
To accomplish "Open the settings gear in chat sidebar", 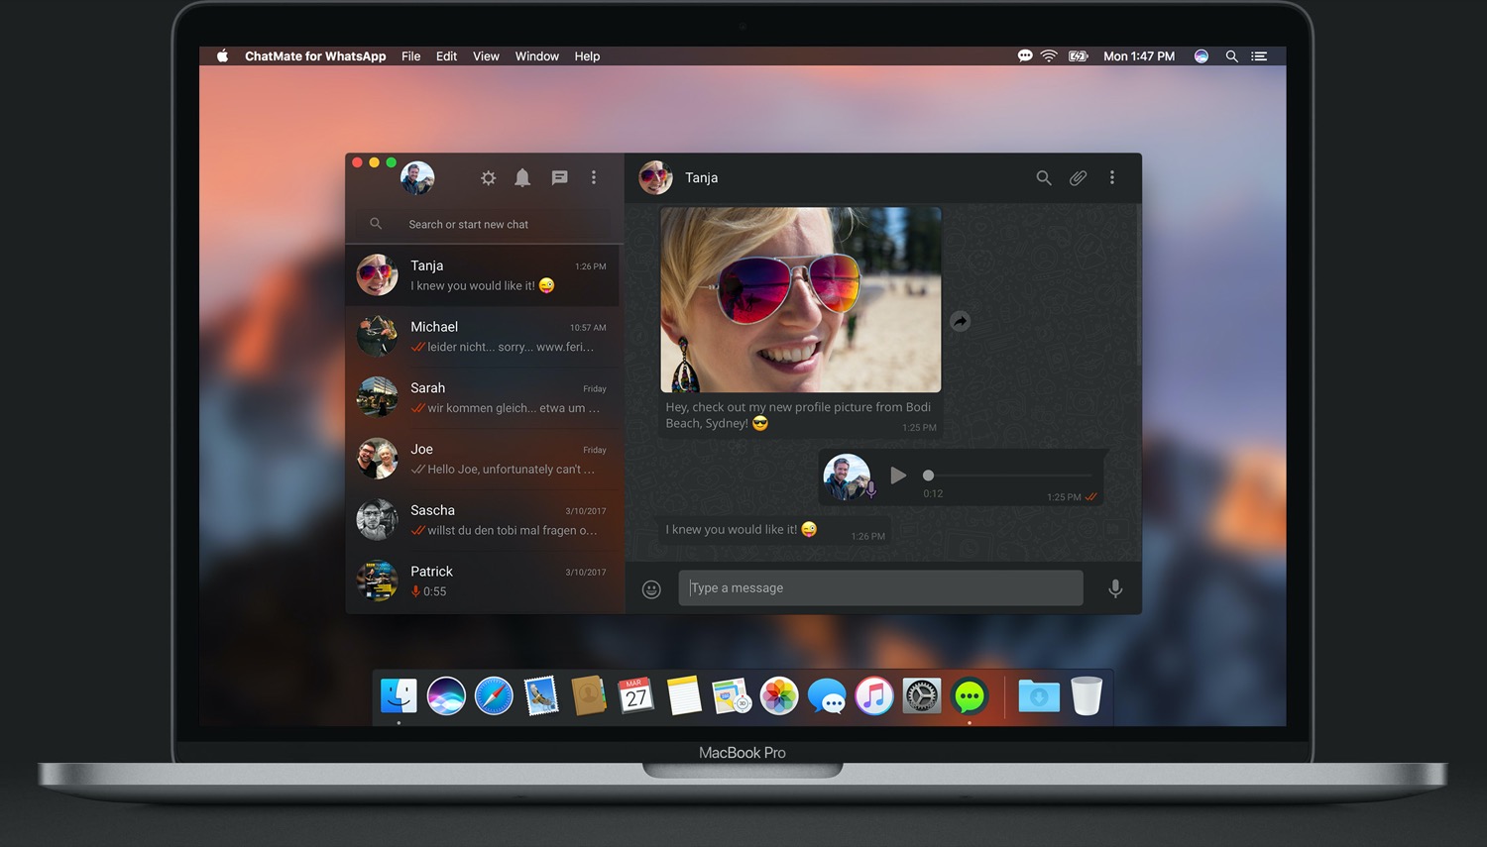I will pos(488,178).
